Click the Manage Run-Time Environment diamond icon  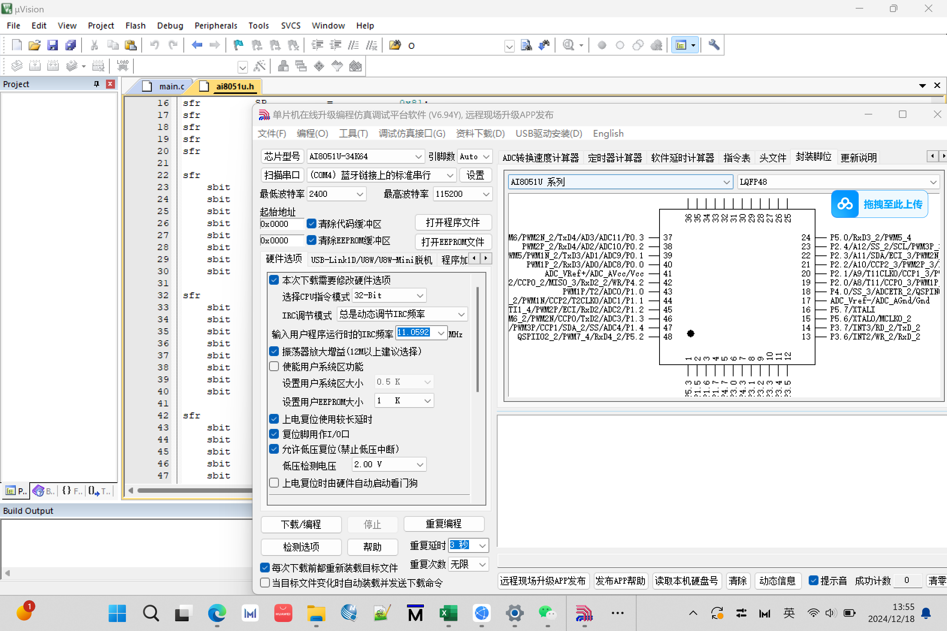(x=319, y=66)
